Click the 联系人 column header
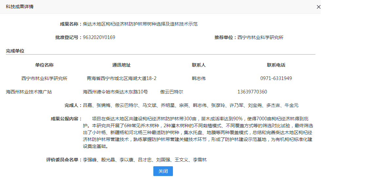Viewport: 379px width, 180px height. (x=199, y=65)
